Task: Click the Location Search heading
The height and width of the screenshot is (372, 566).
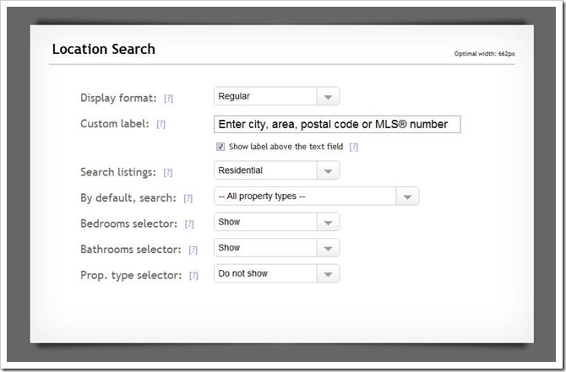Action: (x=104, y=49)
